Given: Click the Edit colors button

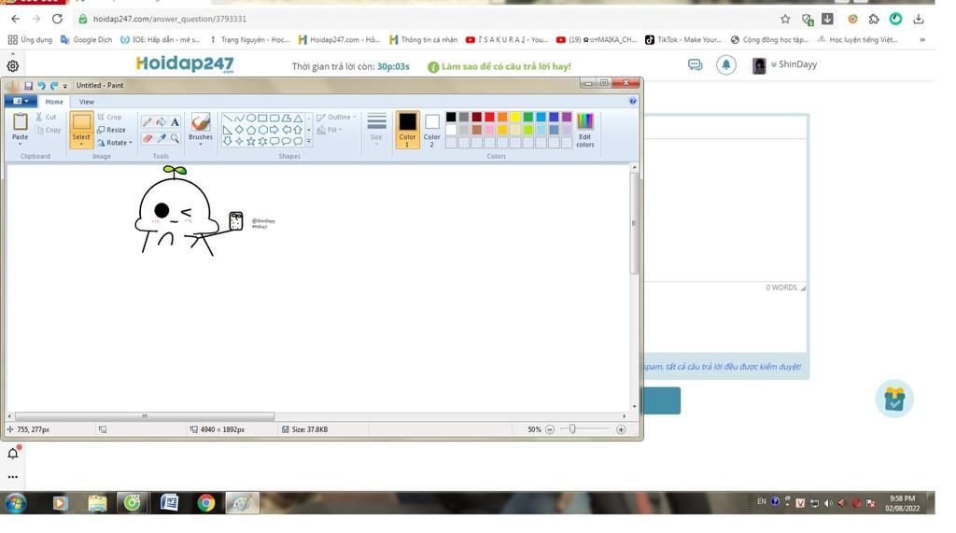Looking at the screenshot, I should [584, 130].
